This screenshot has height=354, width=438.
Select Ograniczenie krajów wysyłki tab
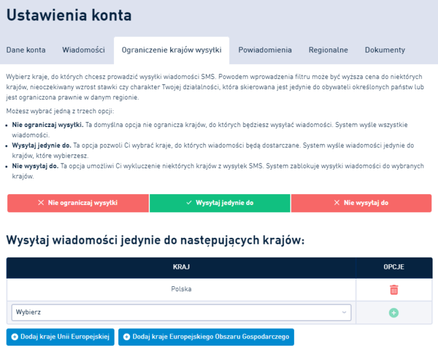[172, 50]
